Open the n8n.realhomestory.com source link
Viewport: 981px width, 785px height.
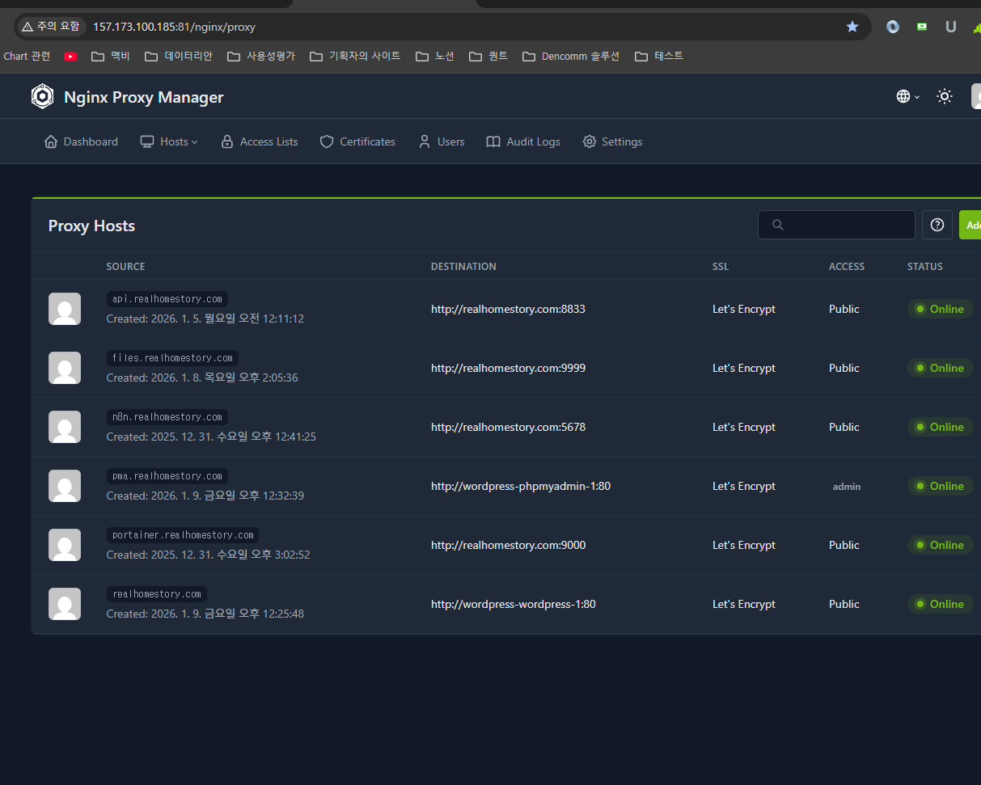[x=167, y=417]
